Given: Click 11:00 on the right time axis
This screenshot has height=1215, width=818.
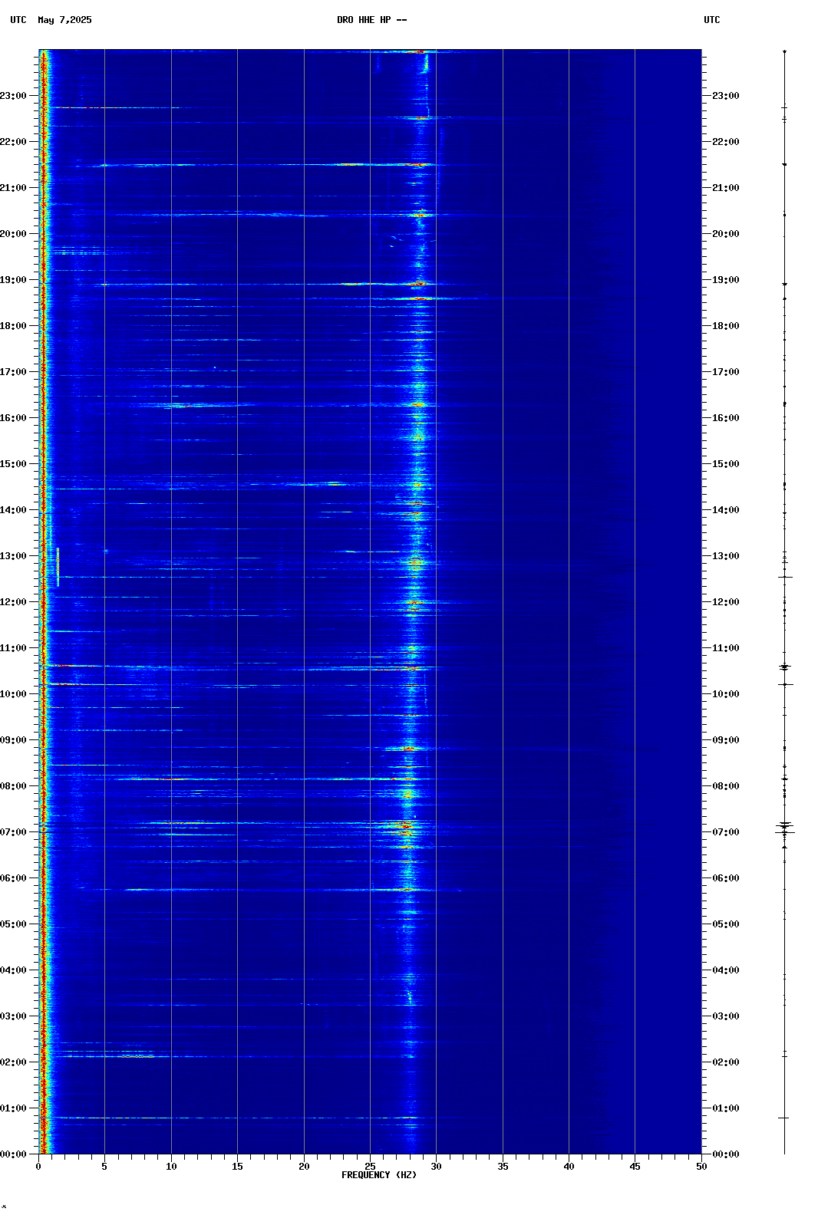Looking at the screenshot, I should [726, 648].
